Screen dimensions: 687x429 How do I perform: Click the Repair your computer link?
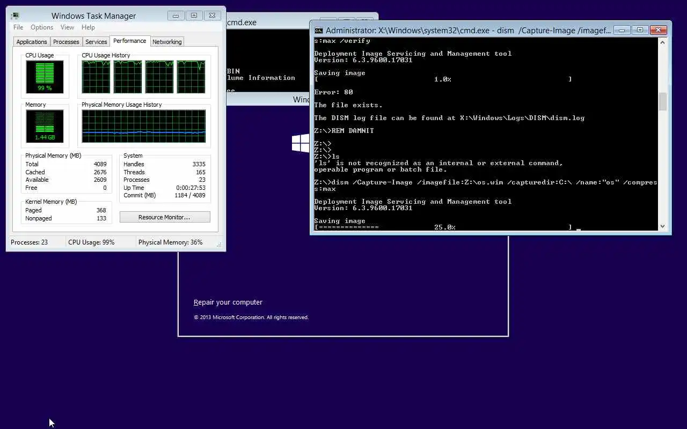coord(228,302)
